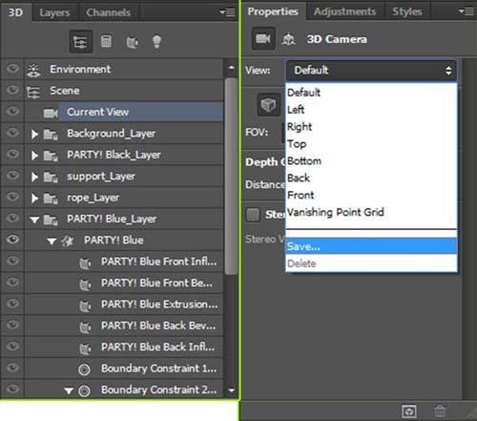Click the PARTY! Blue mesh star icon
477x421 pixels.
pos(67,242)
